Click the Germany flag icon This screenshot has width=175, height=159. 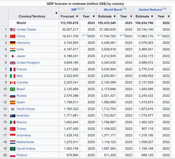pos(13,43)
